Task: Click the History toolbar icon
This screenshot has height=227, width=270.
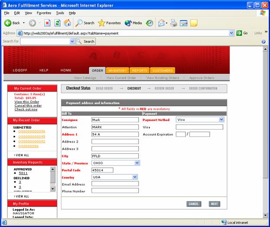Action: pyautogui.click(x=149, y=23)
